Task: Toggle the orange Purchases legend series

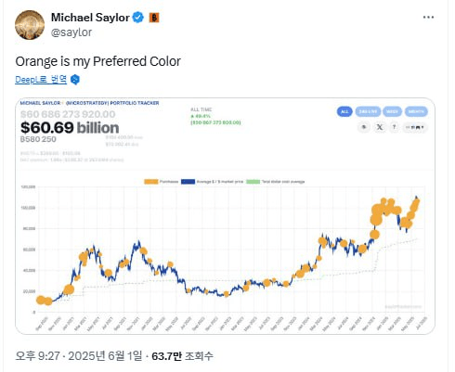Action: pos(162,182)
